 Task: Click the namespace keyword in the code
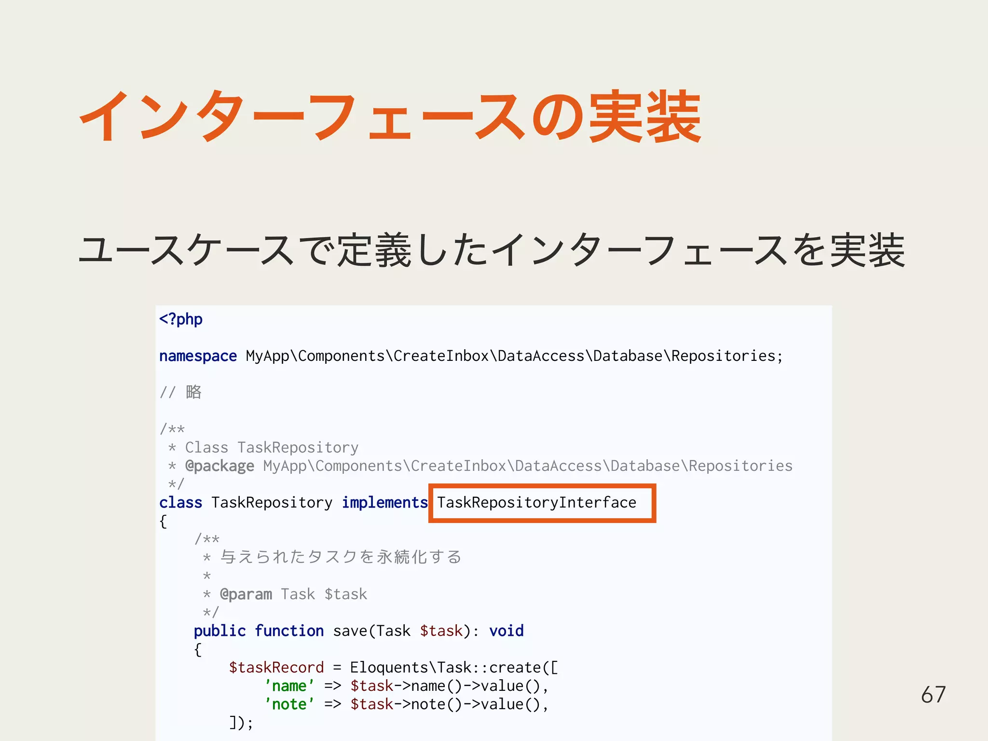click(x=198, y=356)
